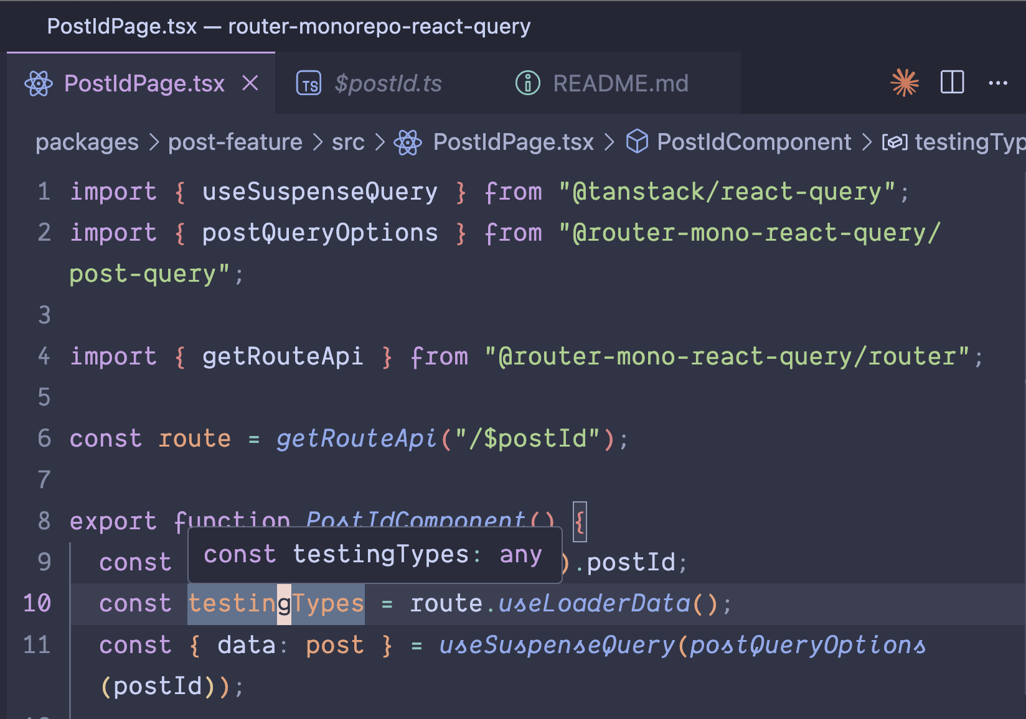Open the src breadcrumb dropdown
The height and width of the screenshot is (719, 1026).
348,142
